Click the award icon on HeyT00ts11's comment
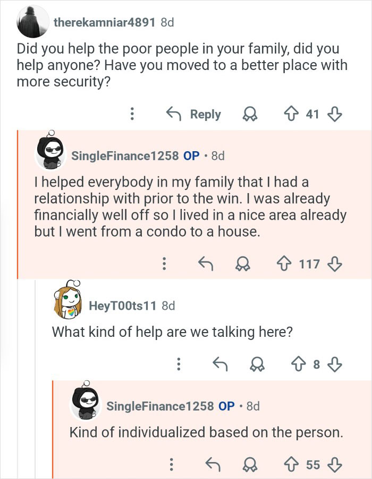The height and width of the screenshot is (479, 372). click(x=258, y=364)
